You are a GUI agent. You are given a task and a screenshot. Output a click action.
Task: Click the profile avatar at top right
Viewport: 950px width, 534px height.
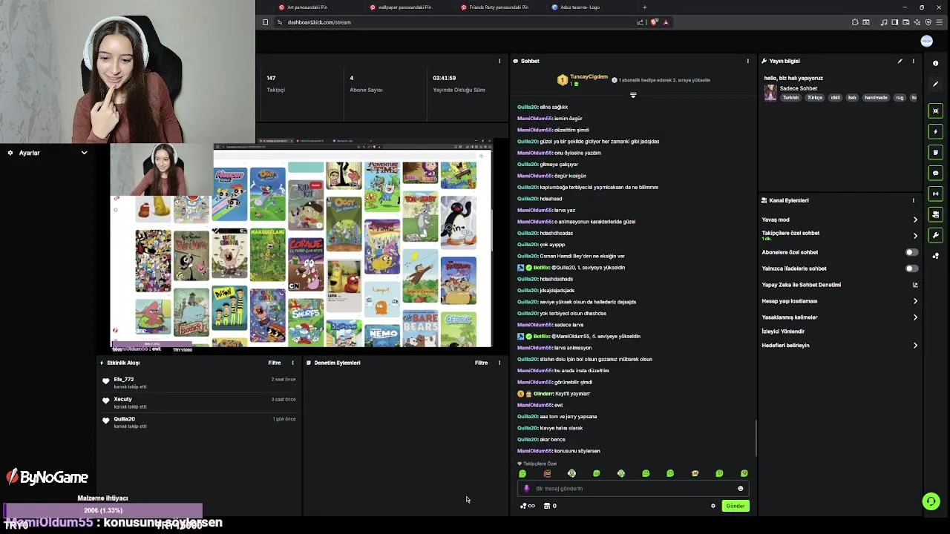(x=926, y=42)
